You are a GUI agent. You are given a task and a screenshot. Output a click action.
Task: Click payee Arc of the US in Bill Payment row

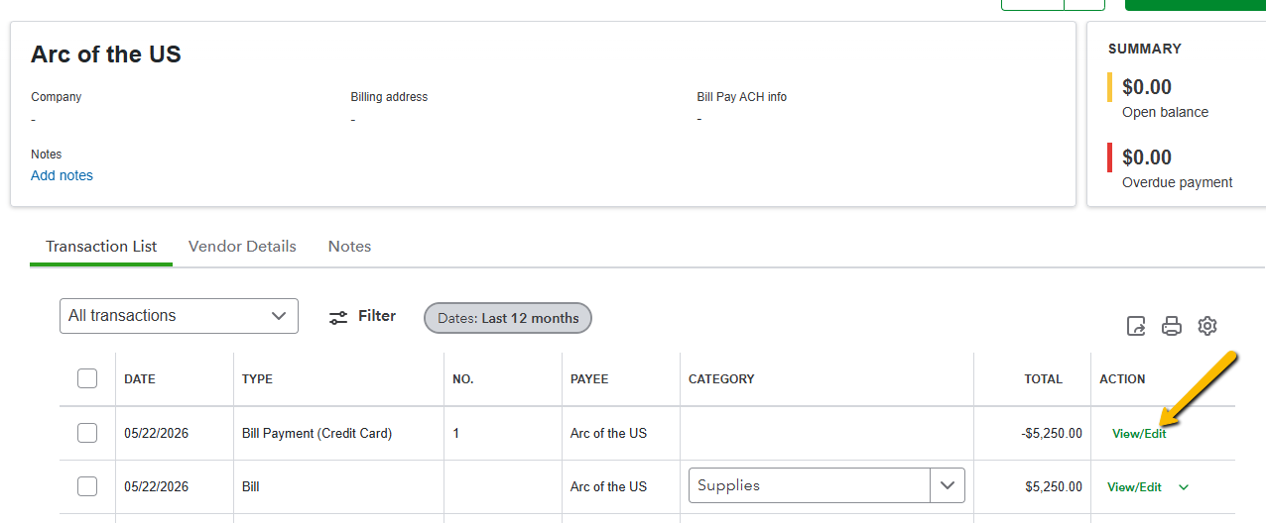tap(608, 433)
